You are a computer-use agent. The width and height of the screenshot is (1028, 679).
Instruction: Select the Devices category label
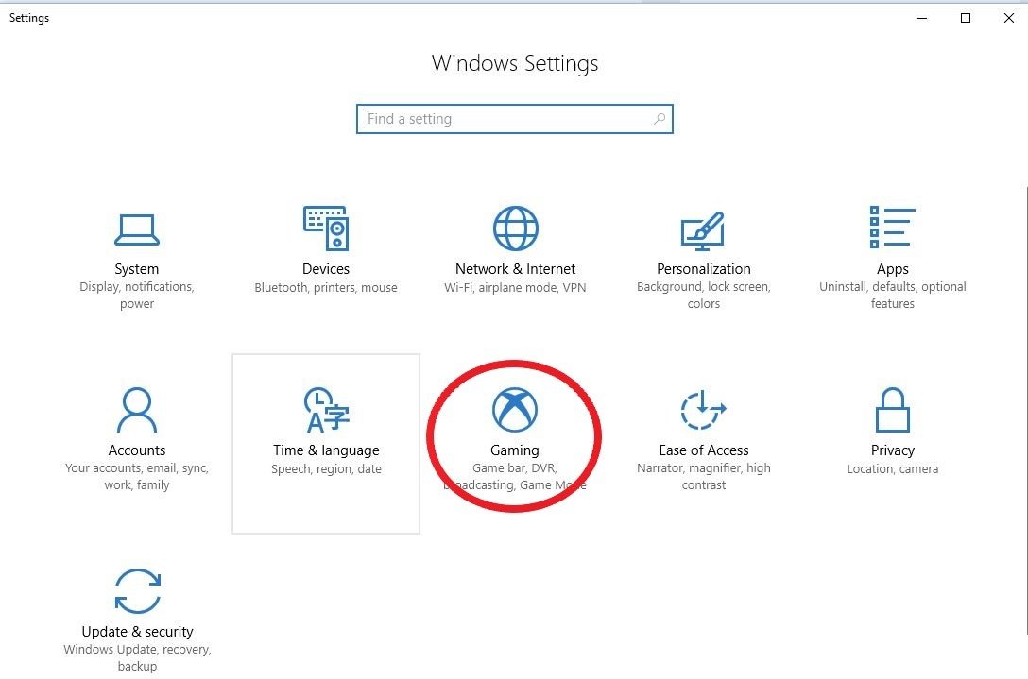[x=326, y=269]
